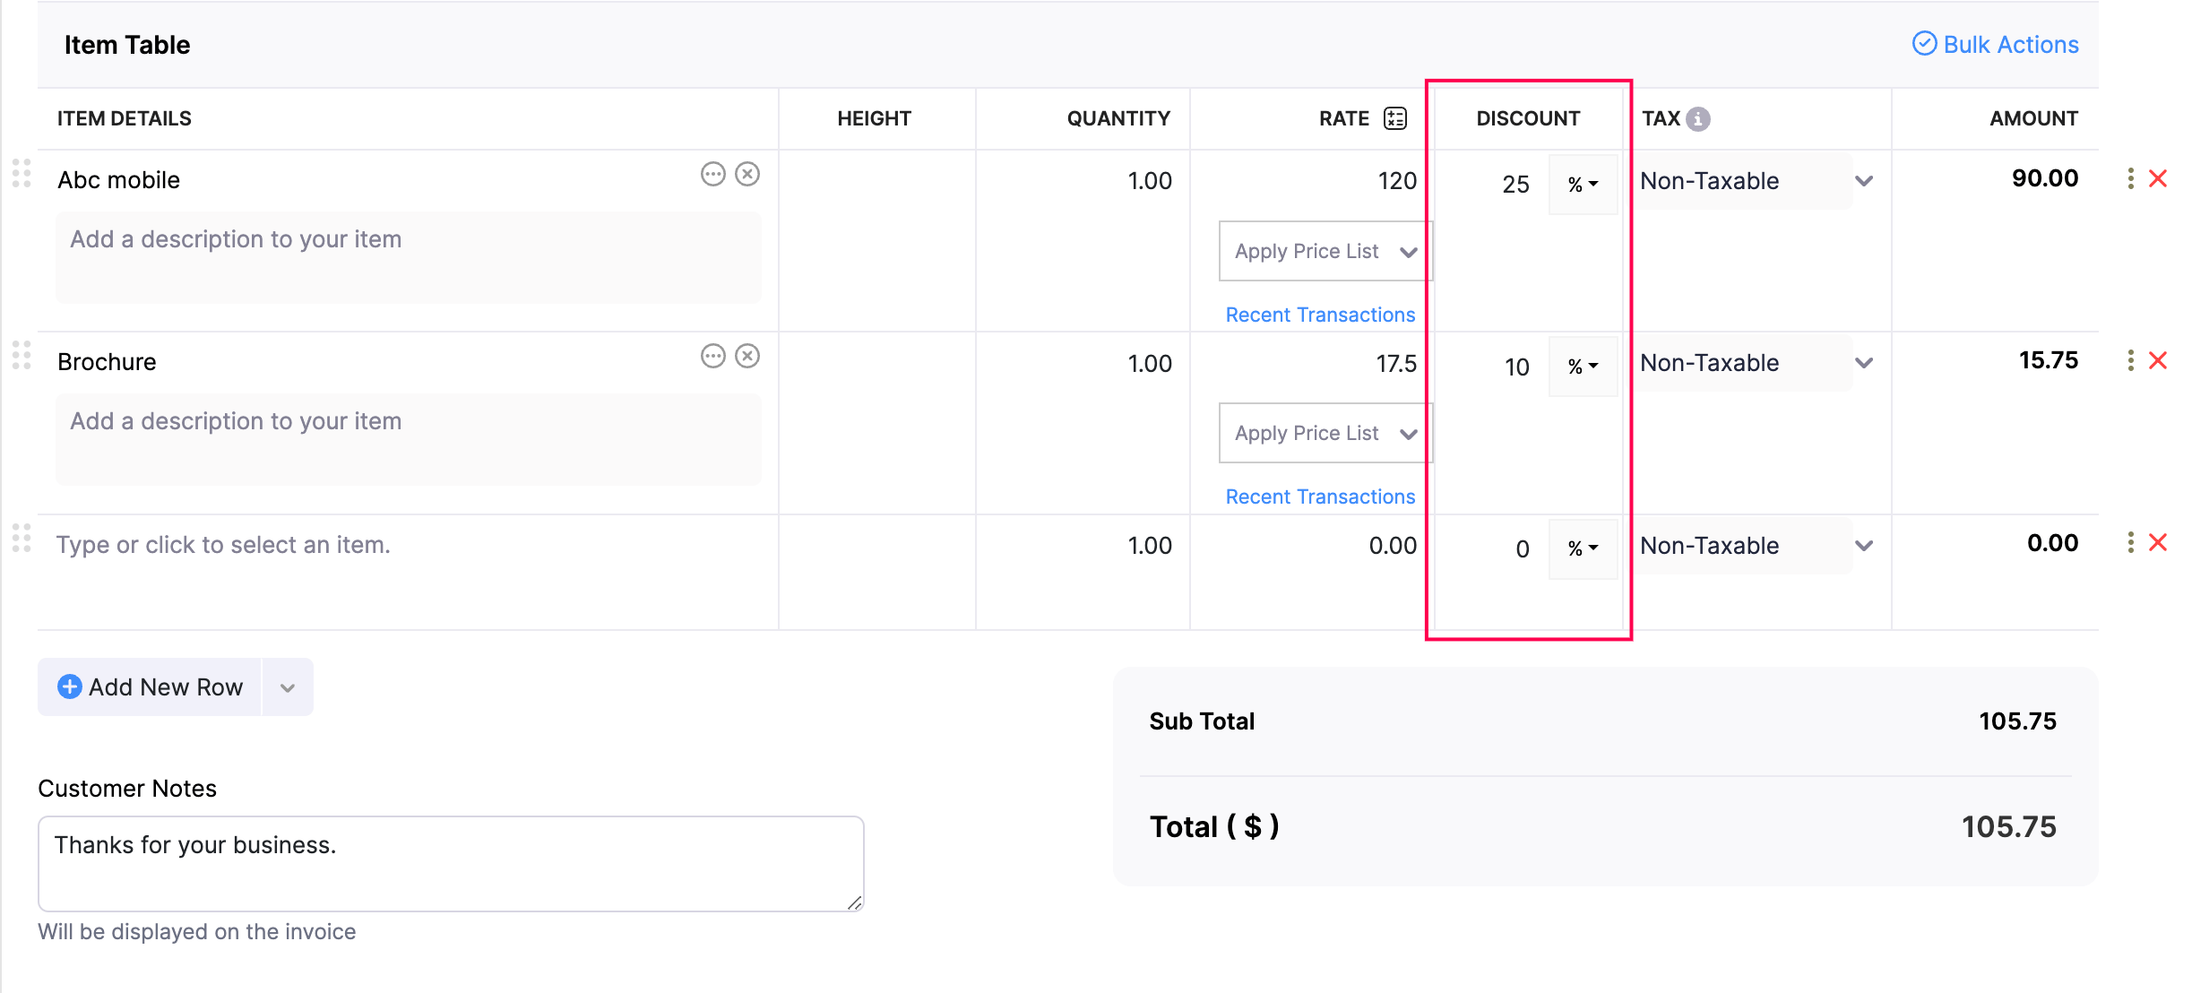
Task: Clear the Brochure item with circled X
Action: [747, 356]
